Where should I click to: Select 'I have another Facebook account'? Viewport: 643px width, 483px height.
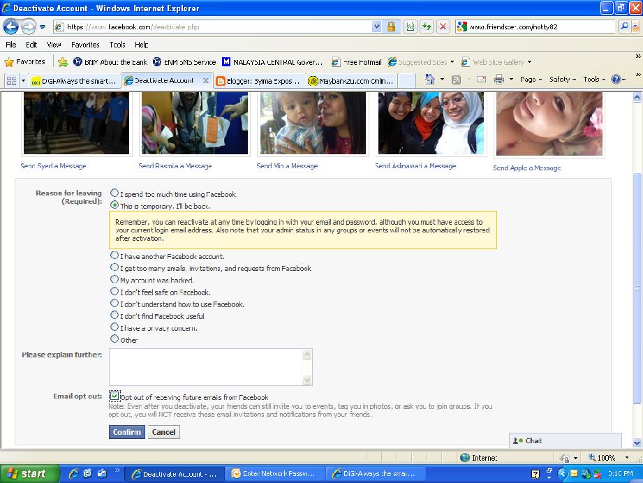(114, 255)
